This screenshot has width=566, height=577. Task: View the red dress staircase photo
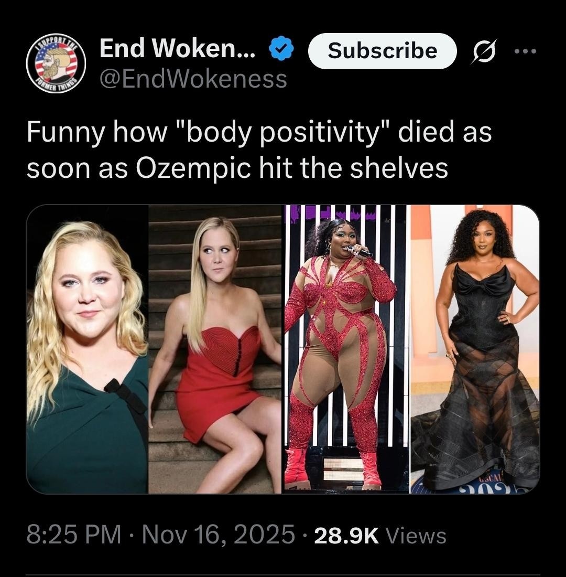tap(215, 349)
